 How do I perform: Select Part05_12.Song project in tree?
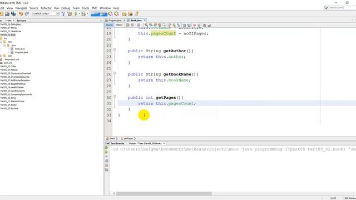coord(8,98)
